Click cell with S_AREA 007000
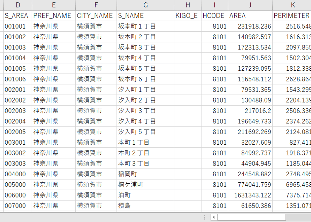 pyautogui.click(x=18, y=206)
